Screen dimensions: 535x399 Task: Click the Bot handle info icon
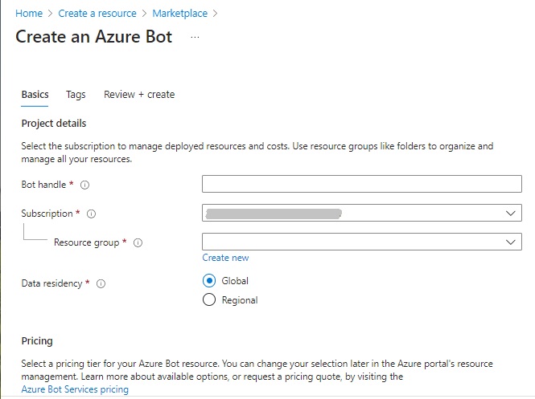point(85,185)
